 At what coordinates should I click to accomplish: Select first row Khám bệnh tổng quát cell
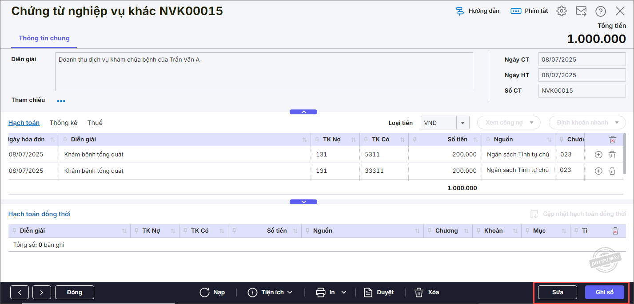(x=185, y=155)
